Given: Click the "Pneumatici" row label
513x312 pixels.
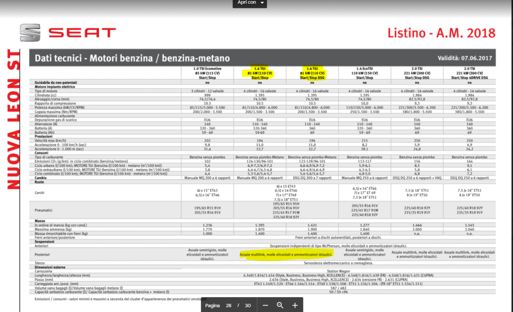Looking at the screenshot, I should [x=43, y=210].
